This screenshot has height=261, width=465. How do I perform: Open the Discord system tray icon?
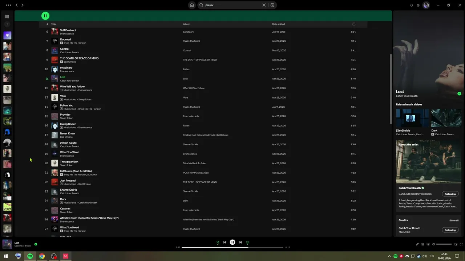coord(407,256)
